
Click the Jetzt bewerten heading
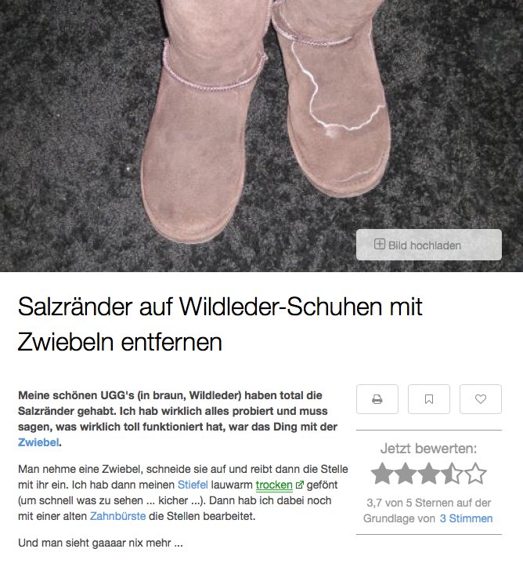428,449
